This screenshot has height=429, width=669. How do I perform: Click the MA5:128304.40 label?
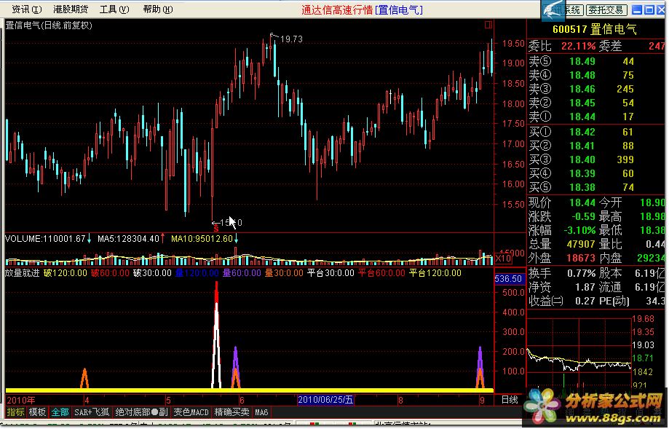[128, 239]
